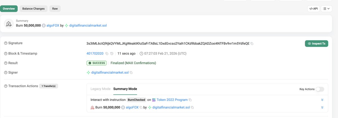Click the red burn icon in actions

pos(92,108)
